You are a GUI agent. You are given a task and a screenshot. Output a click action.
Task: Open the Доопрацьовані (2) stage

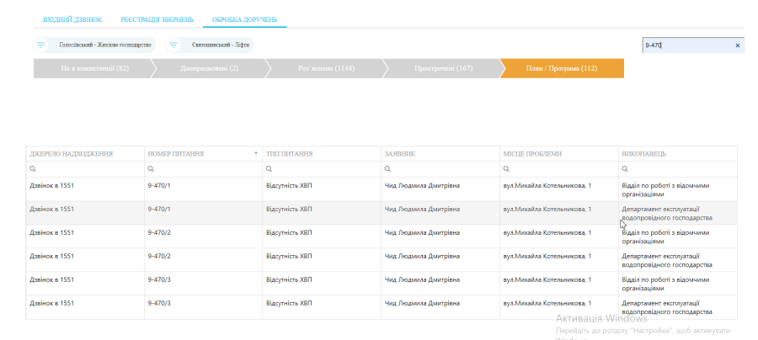coord(210,68)
